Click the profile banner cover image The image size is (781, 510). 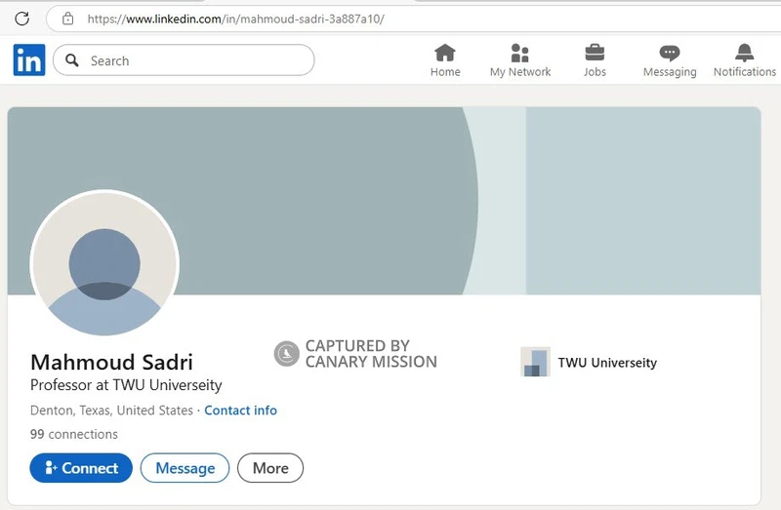click(384, 201)
